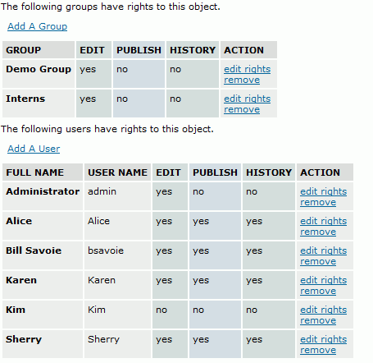The width and height of the screenshot is (373, 363).
Task: Remove user Alice
Action: pos(318,232)
